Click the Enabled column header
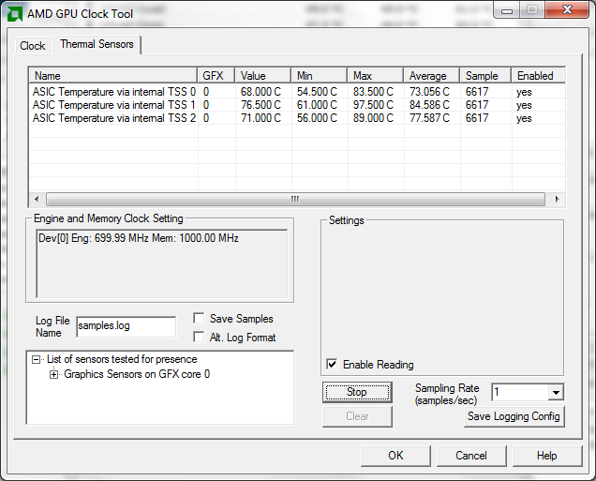Image resolution: width=596 pixels, height=481 pixels. tap(538, 76)
